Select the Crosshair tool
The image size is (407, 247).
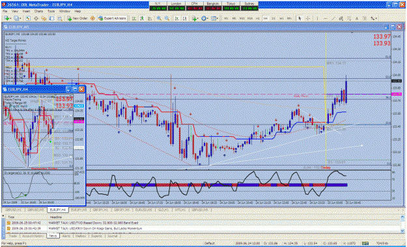coord(308,18)
